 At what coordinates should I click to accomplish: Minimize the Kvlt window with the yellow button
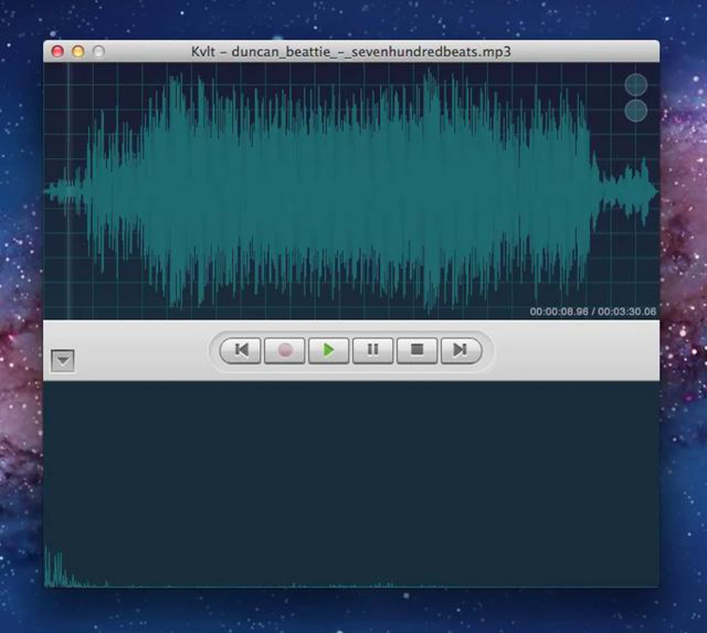pyautogui.click(x=78, y=52)
